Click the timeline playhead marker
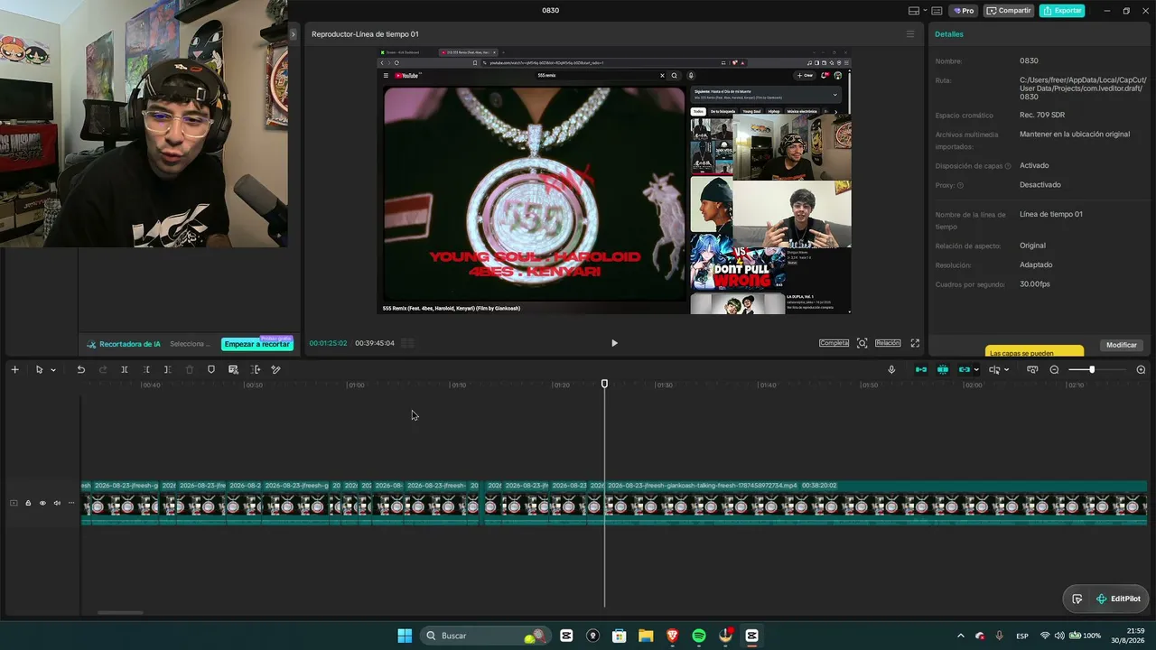The height and width of the screenshot is (650, 1156). point(604,384)
